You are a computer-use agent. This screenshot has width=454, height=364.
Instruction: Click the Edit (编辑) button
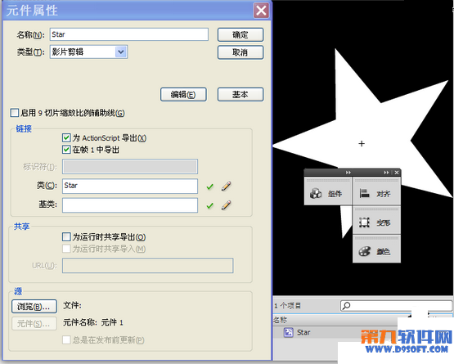183,94
